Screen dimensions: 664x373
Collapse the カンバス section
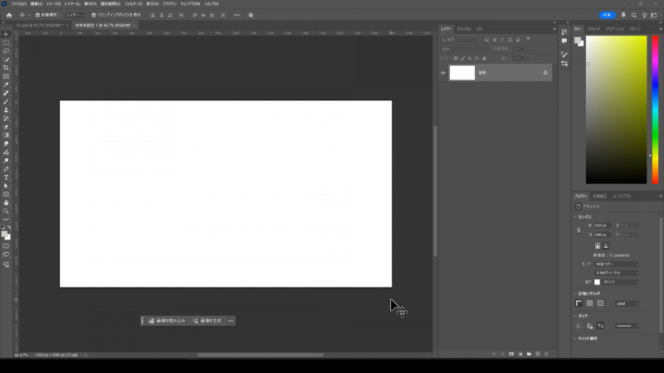pos(575,217)
